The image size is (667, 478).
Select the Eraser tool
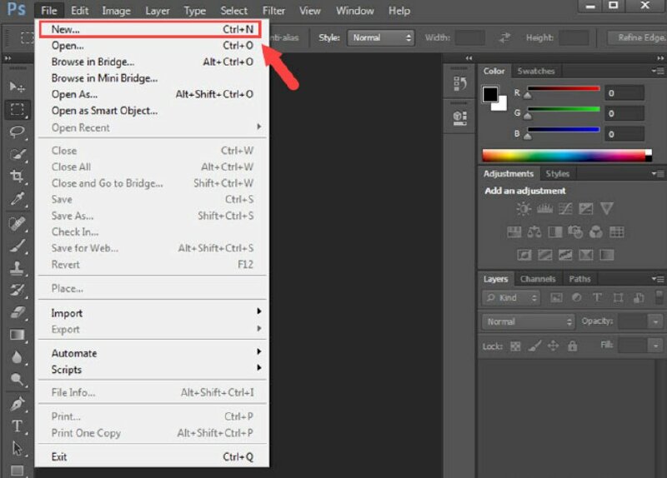pos(17,313)
